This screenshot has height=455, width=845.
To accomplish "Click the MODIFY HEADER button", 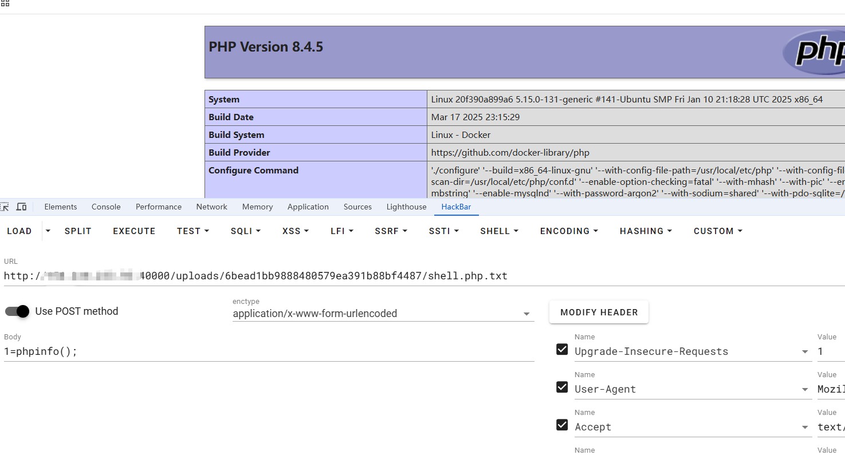I will (599, 312).
